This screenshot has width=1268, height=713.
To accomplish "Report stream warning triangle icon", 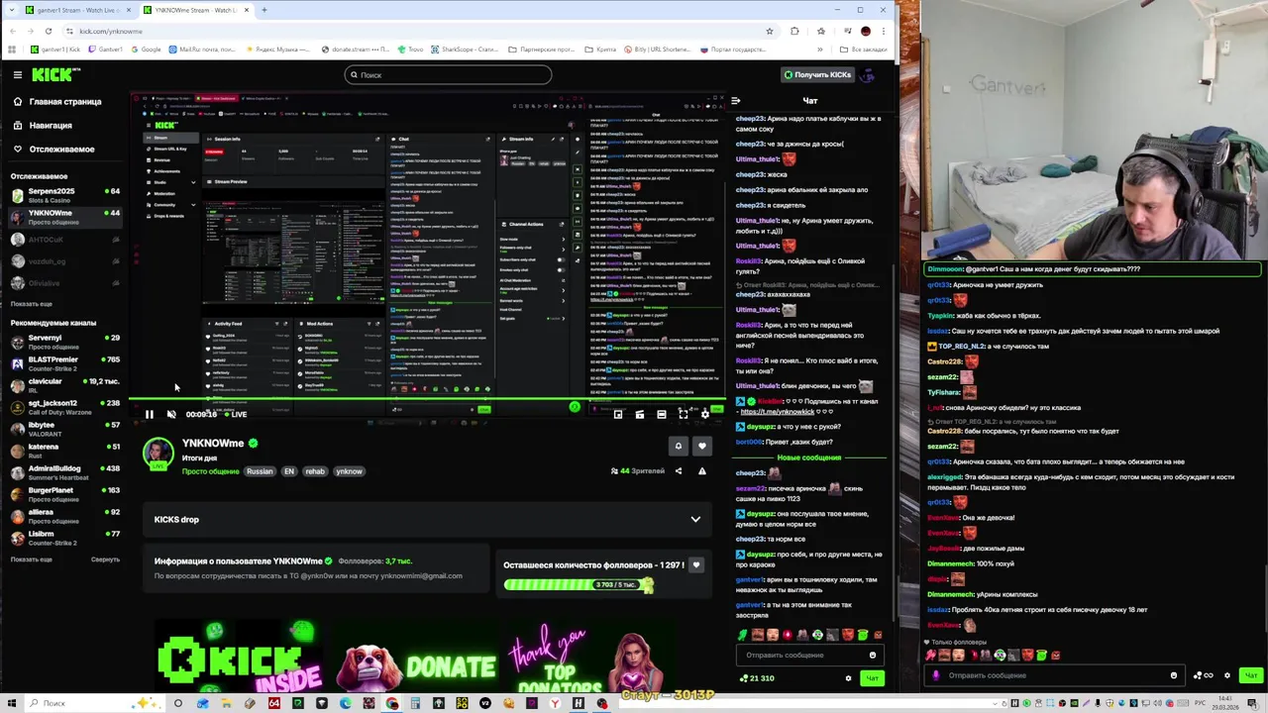I will tap(701, 471).
